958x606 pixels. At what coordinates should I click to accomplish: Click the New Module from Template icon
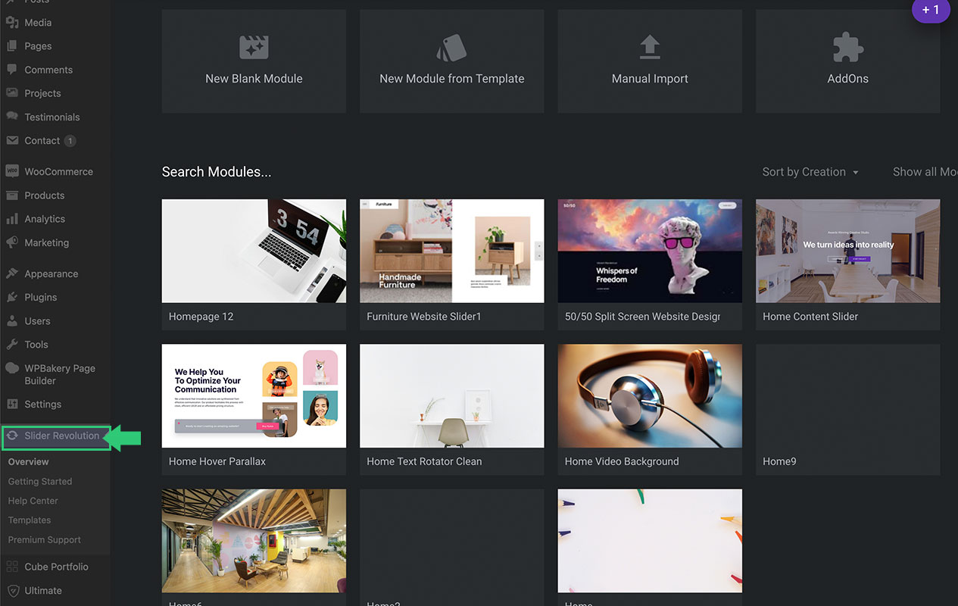[x=451, y=48]
